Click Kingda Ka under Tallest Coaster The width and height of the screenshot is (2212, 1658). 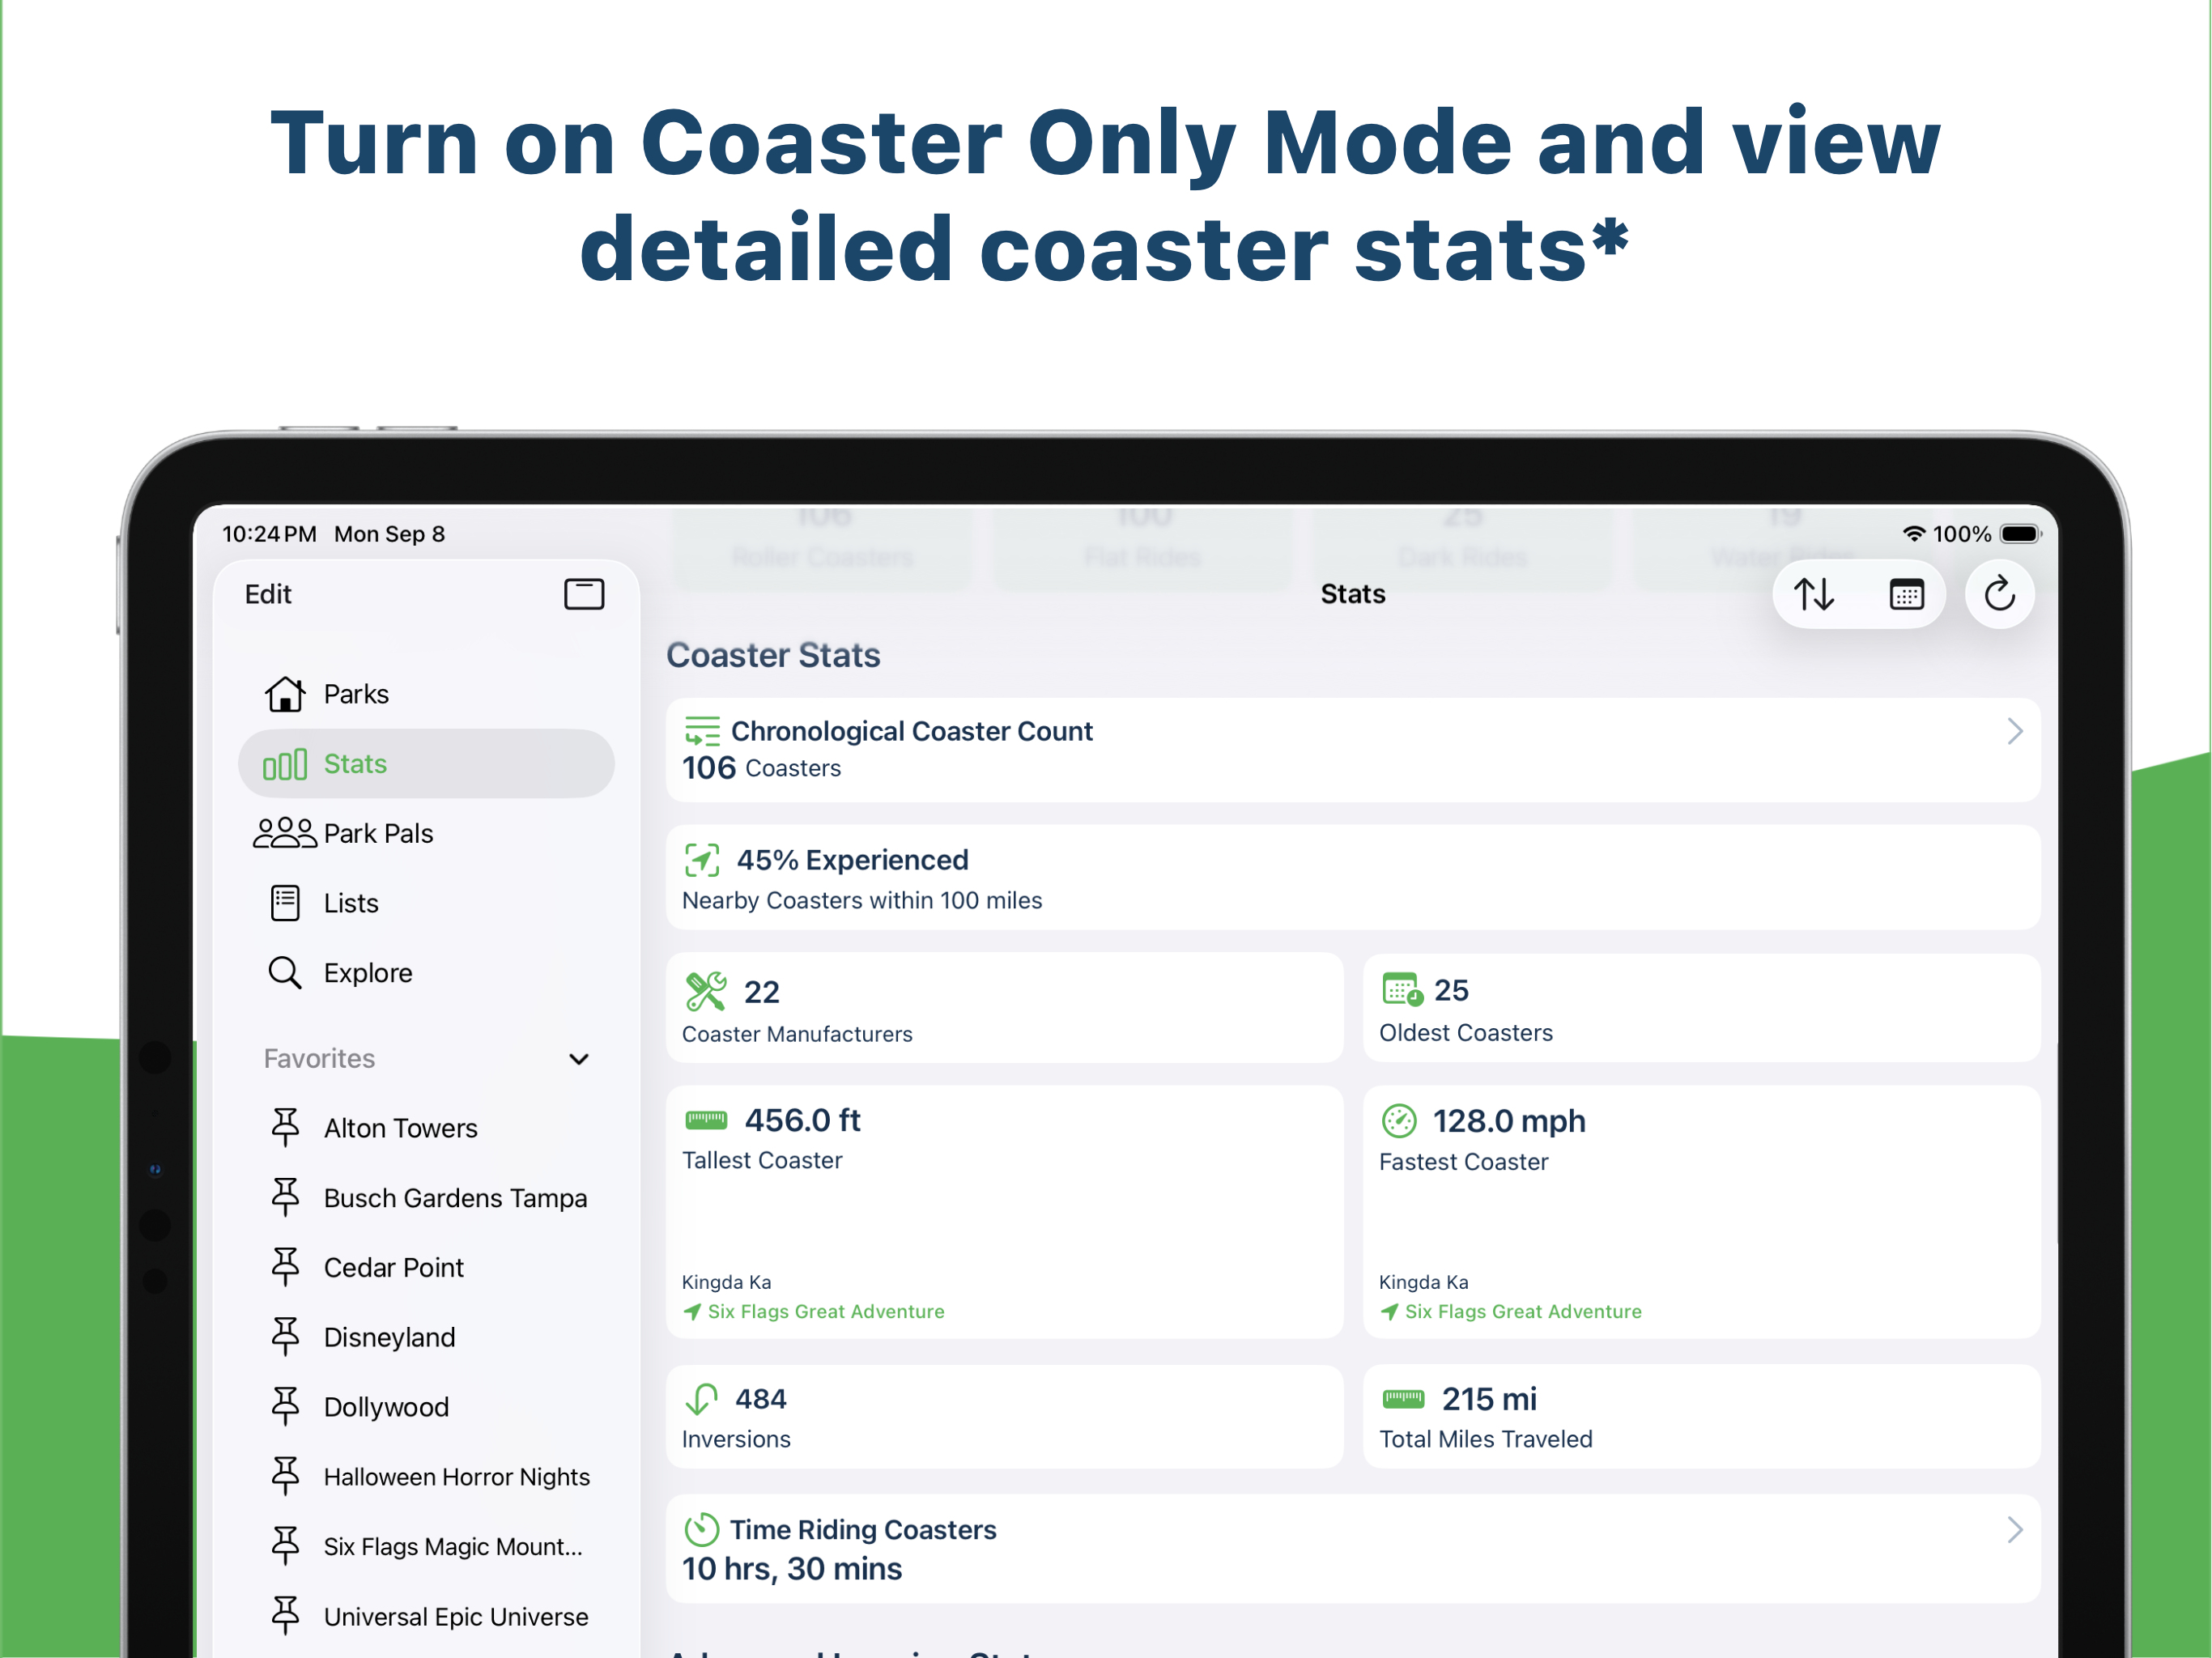pyautogui.click(x=726, y=1282)
